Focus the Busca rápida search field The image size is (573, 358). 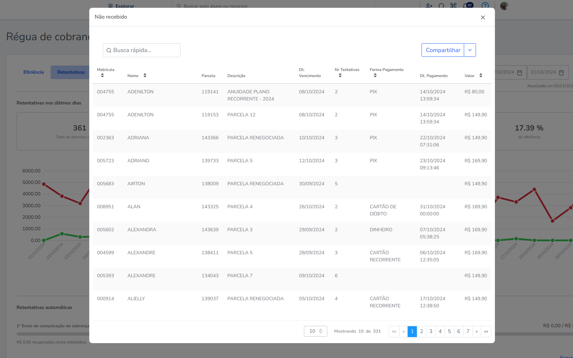pyautogui.click(x=142, y=50)
